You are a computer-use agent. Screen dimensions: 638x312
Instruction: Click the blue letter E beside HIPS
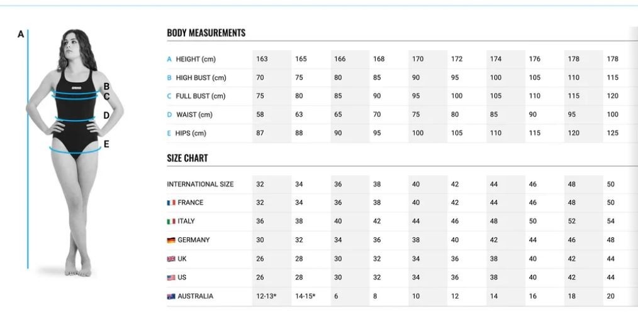[169, 133]
